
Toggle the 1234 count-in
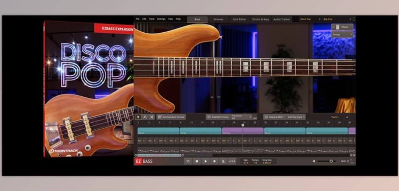[x=232, y=161]
